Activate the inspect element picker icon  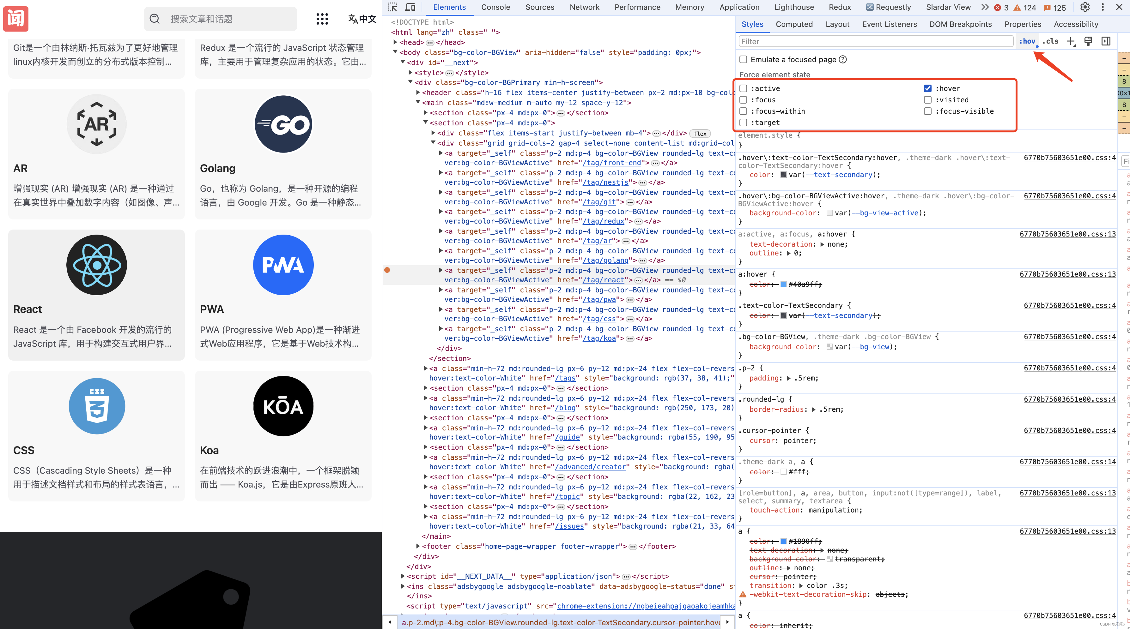tap(392, 7)
